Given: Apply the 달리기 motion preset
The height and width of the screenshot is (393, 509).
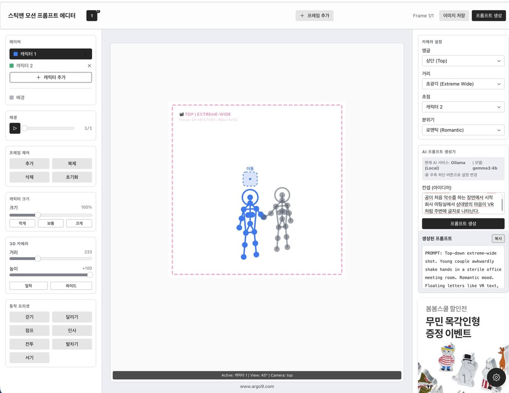Looking at the screenshot, I should (x=72, y=317).
